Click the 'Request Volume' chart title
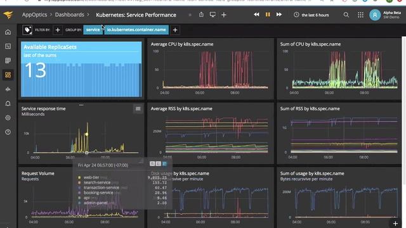406x228 pixels. pyautogui.click(x=38, y=174)
